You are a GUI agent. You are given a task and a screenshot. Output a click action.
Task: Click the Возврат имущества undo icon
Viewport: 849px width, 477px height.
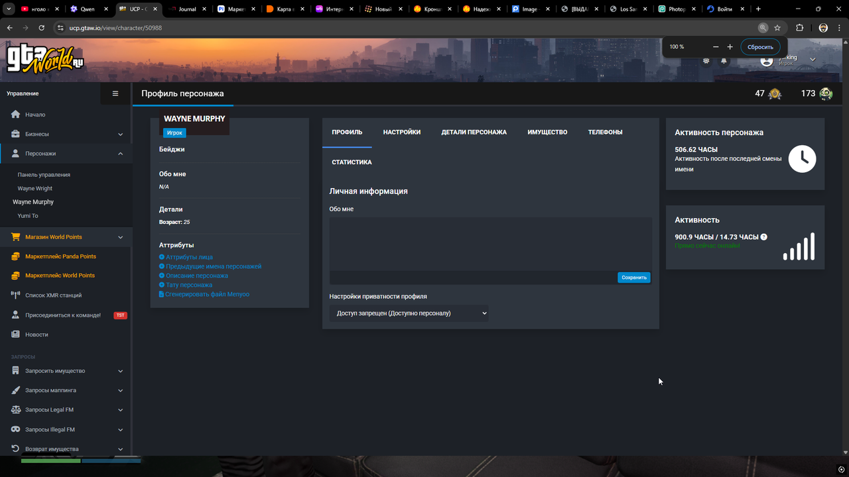point(16,449)
